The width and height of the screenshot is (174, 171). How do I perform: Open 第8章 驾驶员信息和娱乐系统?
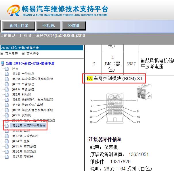pyautogui.click(x=32, y=110)
